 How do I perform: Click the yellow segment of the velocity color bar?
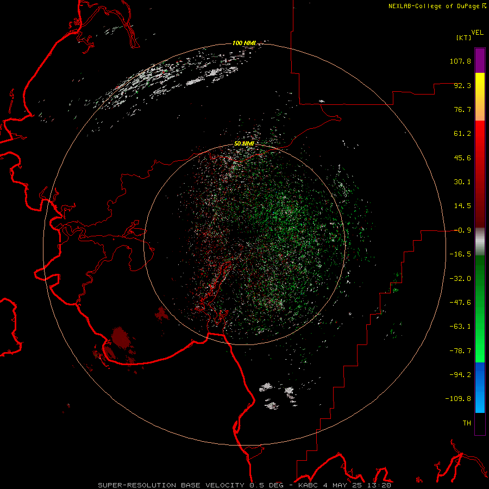(x=480, y=85)
